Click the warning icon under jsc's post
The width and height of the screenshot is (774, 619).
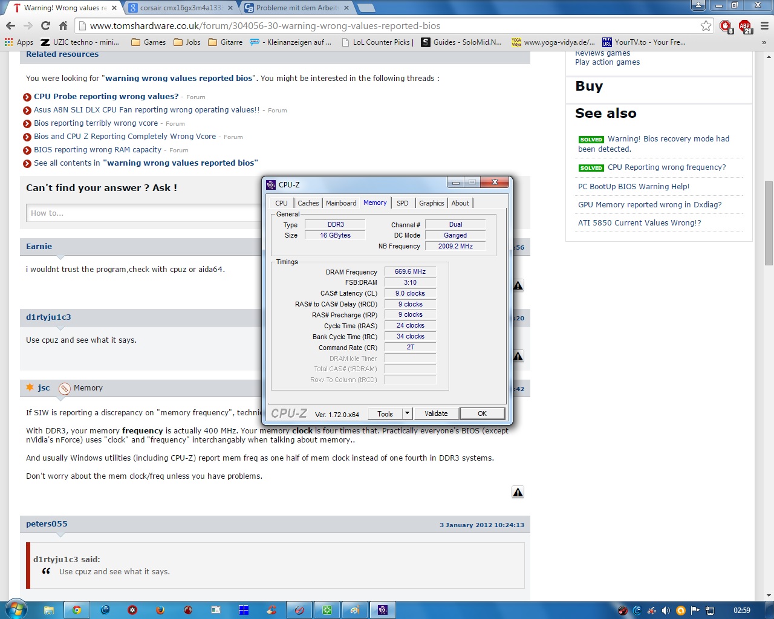coord(518,492)
